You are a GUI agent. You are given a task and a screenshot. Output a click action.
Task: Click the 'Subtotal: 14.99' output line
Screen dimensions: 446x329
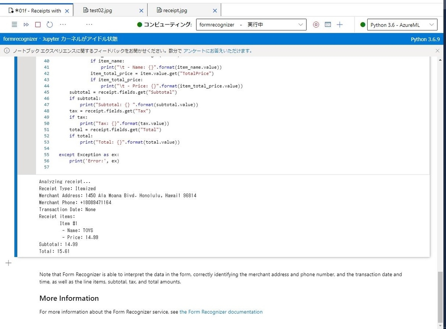[58, 244]
